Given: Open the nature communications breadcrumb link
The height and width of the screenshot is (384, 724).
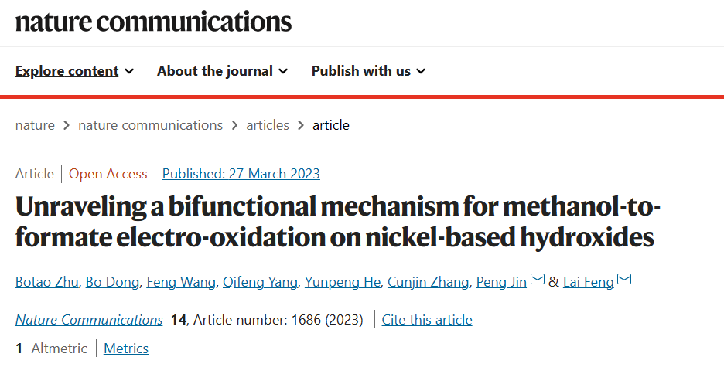Looking at the screenshot, I should click(150, 125).
